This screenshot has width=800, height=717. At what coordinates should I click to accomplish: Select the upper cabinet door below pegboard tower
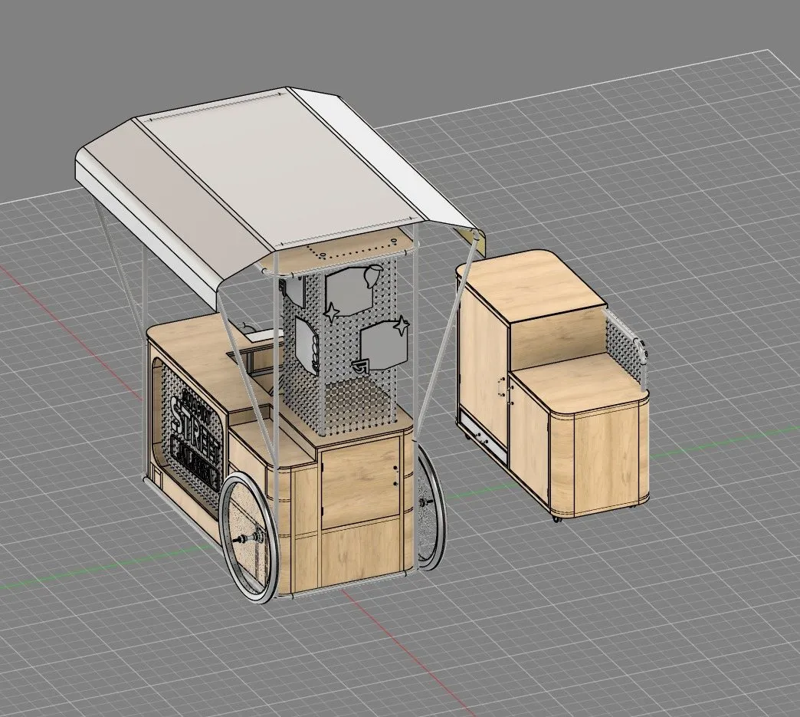coord(361,484)
